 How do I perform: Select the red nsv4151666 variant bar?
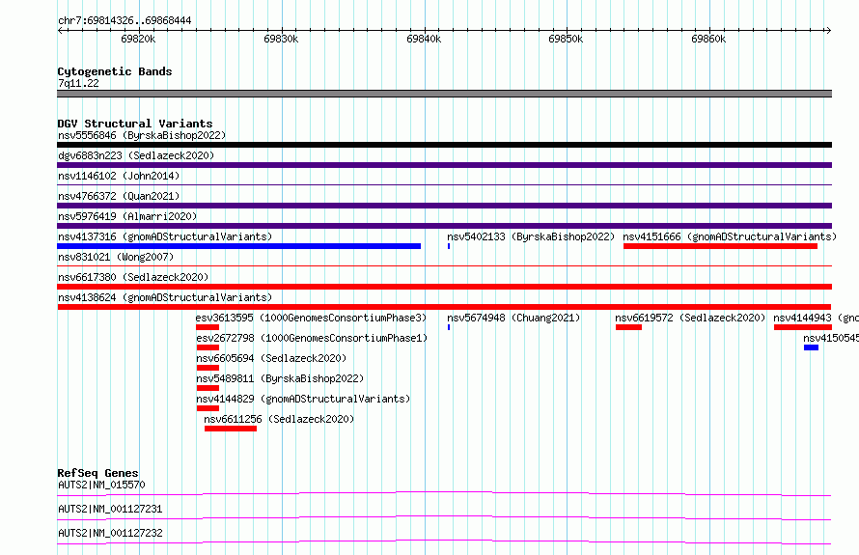pos(720,246)
